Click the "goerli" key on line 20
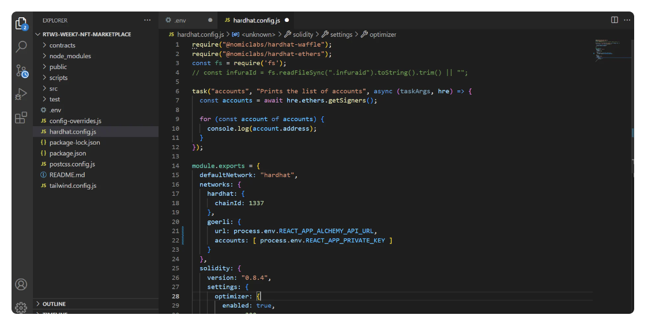The width and height of the screenshot is (648, 334). coord(218,222)
